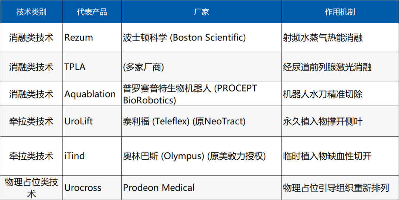Click the Aquablation product cell
This screenshot has width=399, height=200.
click(x=92, y=94)
